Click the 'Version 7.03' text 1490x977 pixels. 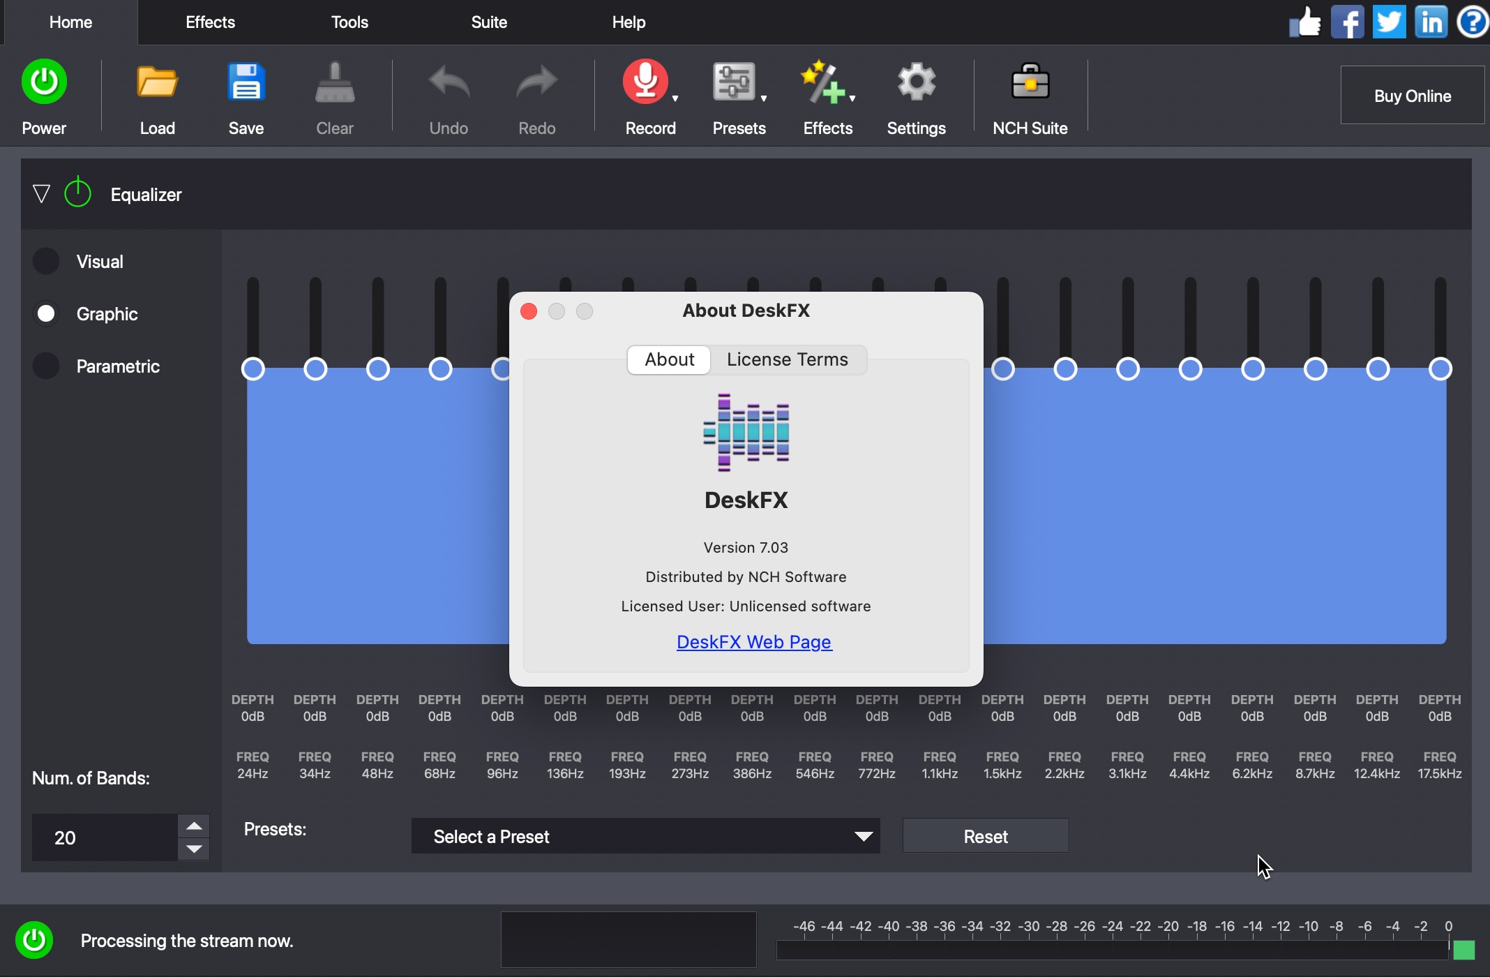pos(746,547)
